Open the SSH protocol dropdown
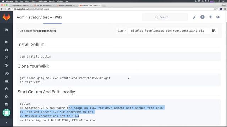Image resolution: width=227 pixels, height=127 pixels. 122,31
